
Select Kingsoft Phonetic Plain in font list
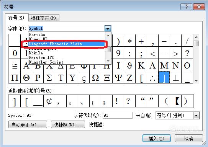pos(67,44)
